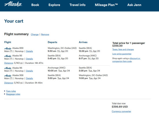Open the Low-price guarantee link

click(x=122, y=54)
